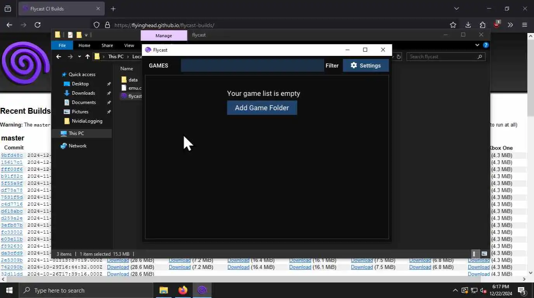Reload the Firefox page

[x=37, y=25]
